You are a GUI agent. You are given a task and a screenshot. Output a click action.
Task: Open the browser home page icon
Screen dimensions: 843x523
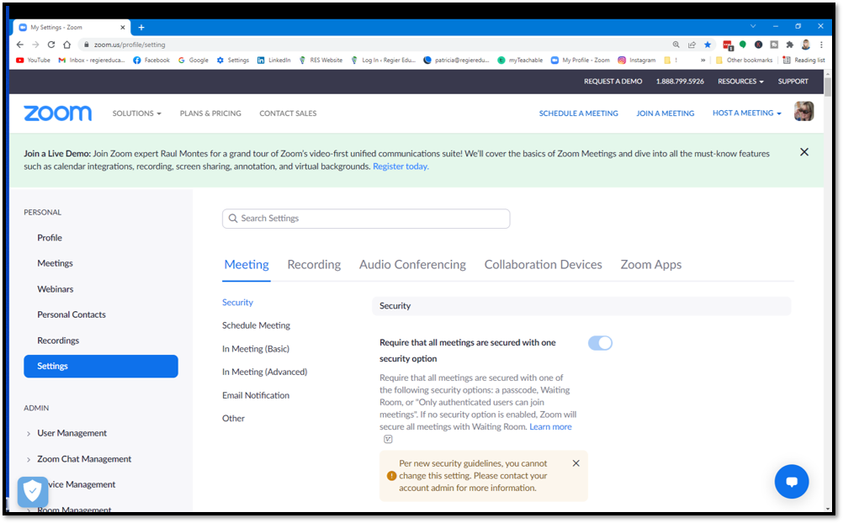(x=66, y=45)
